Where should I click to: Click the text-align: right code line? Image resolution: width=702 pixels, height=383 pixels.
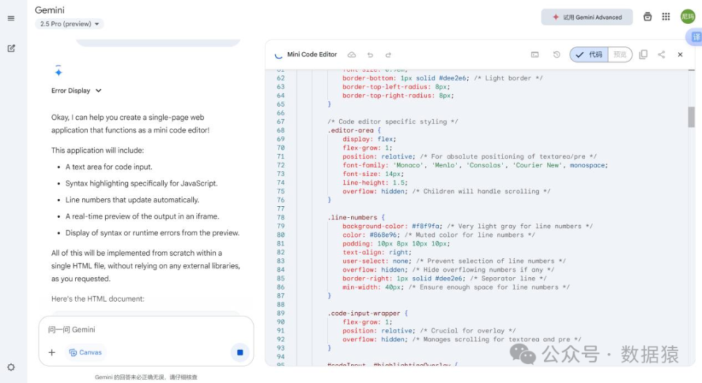click(377, 252)
